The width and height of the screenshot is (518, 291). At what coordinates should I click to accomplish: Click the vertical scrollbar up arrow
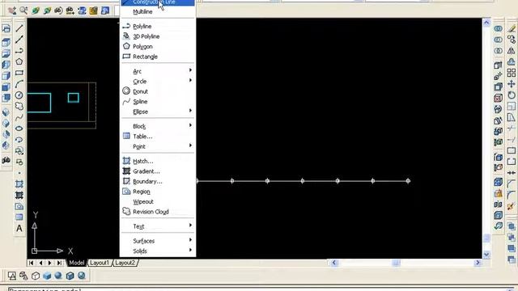(x=486, y=23)
